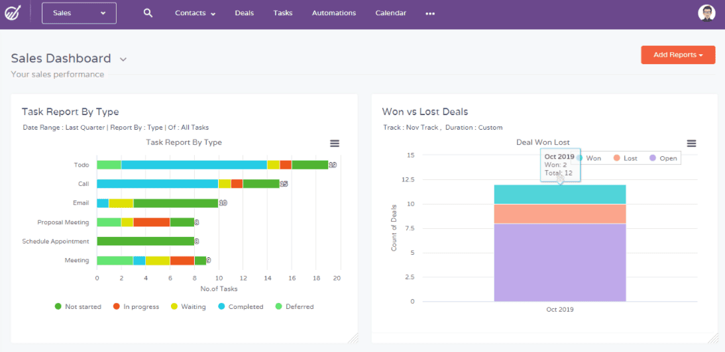
Task: Open the Sales module dropdown
Action: [x=79, y=13]
